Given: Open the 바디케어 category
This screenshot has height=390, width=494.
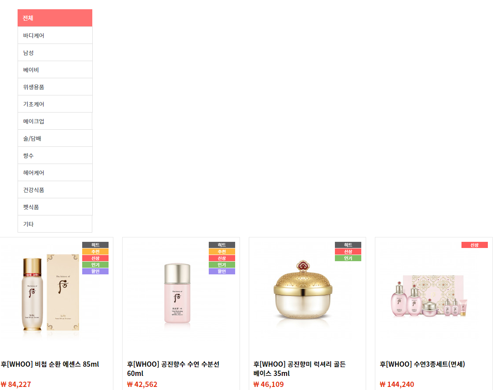Looking at the screenshot, I should [x=55, y=35].
